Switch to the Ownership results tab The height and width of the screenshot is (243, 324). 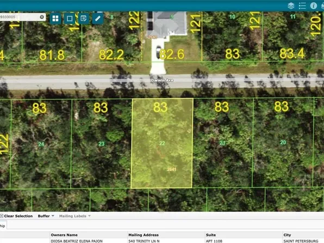click(x=3, y=226)
